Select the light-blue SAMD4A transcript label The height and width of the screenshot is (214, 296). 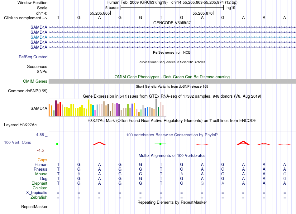tap(39, 37)
